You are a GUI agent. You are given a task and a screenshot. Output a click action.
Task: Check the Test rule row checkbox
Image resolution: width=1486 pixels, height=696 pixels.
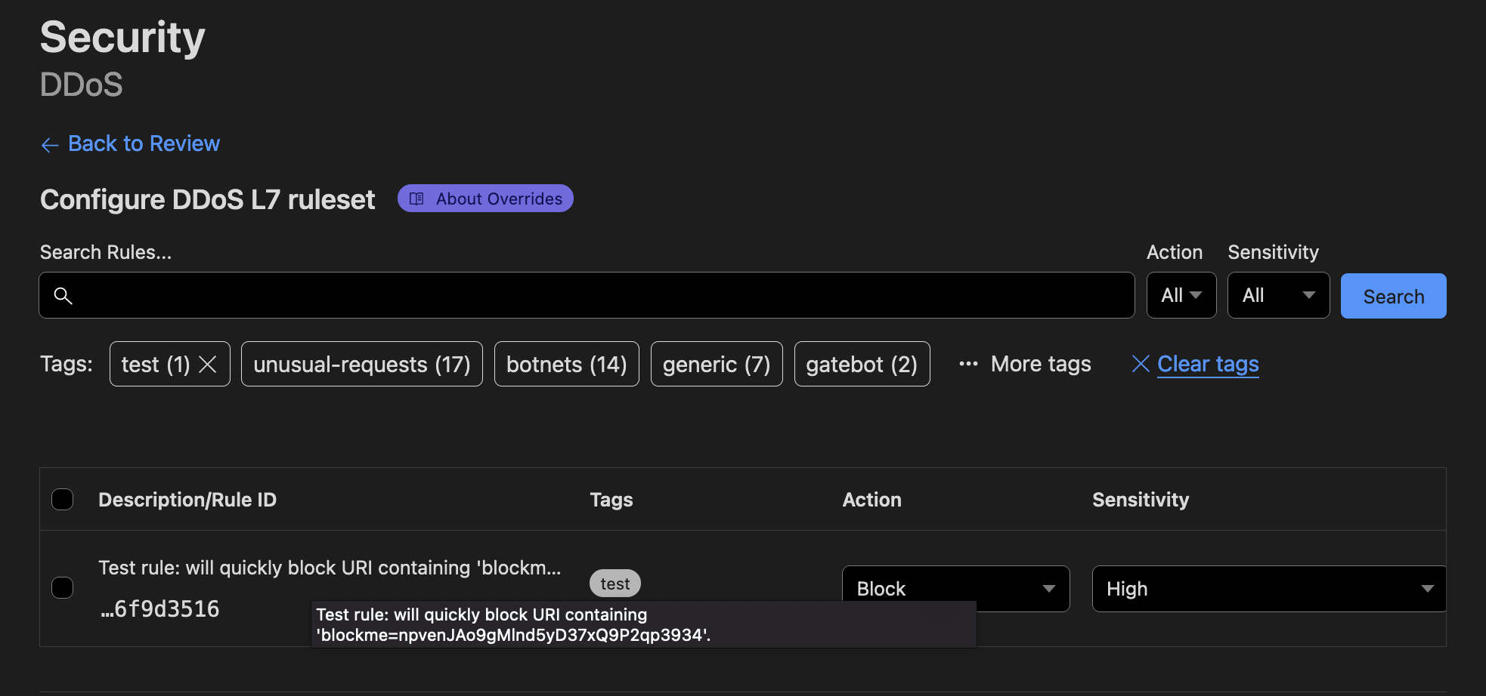pyautogui.click(x=63, y=587)
